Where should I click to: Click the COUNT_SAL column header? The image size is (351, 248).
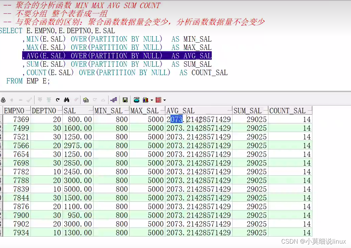[x=290, y=111]
